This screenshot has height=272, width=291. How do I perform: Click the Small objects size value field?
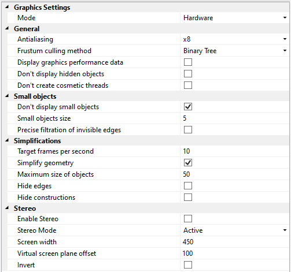tap(234, 118)
